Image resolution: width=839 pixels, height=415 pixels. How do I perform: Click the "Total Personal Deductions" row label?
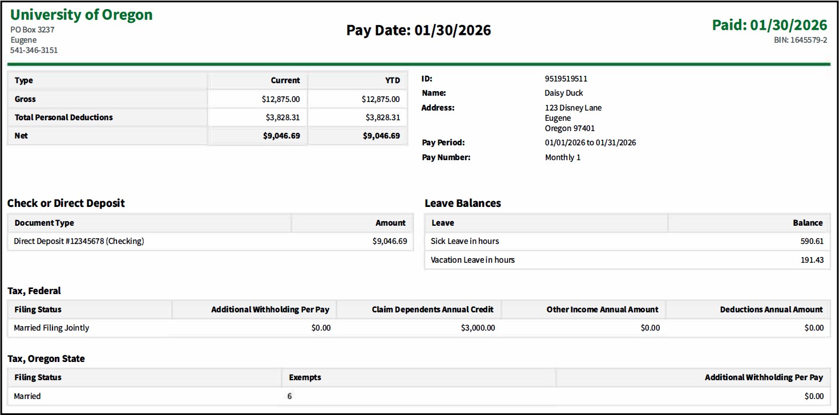point(64,117)
